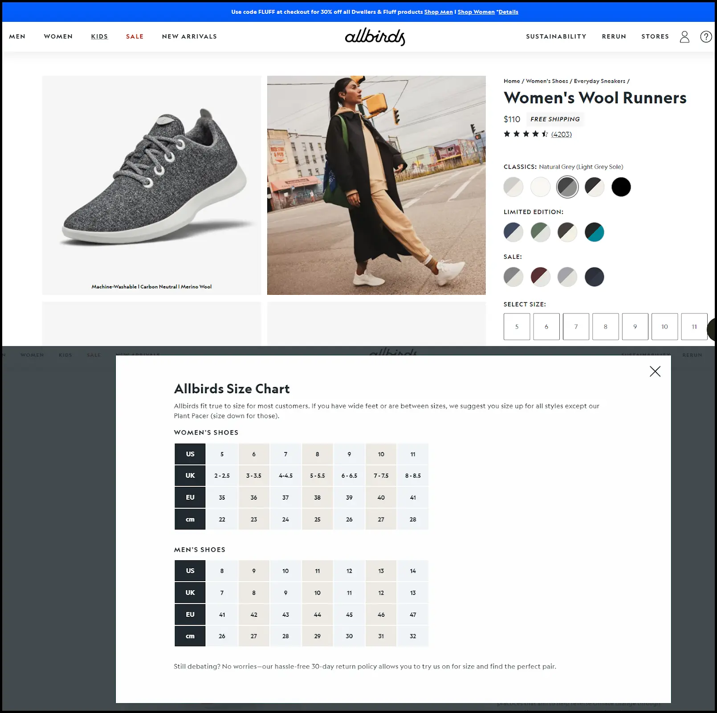The image size is (717, 713).
Task: Close the Allbirds Size Chart popup
Action: click(655, 371)
